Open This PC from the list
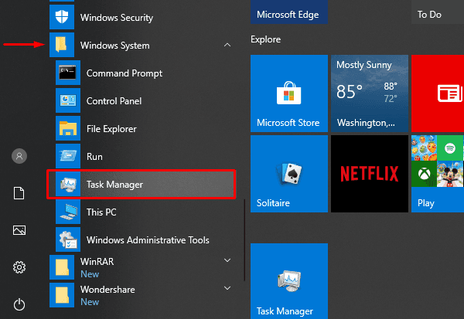464x319 pixels. click(x=101, y=212)
